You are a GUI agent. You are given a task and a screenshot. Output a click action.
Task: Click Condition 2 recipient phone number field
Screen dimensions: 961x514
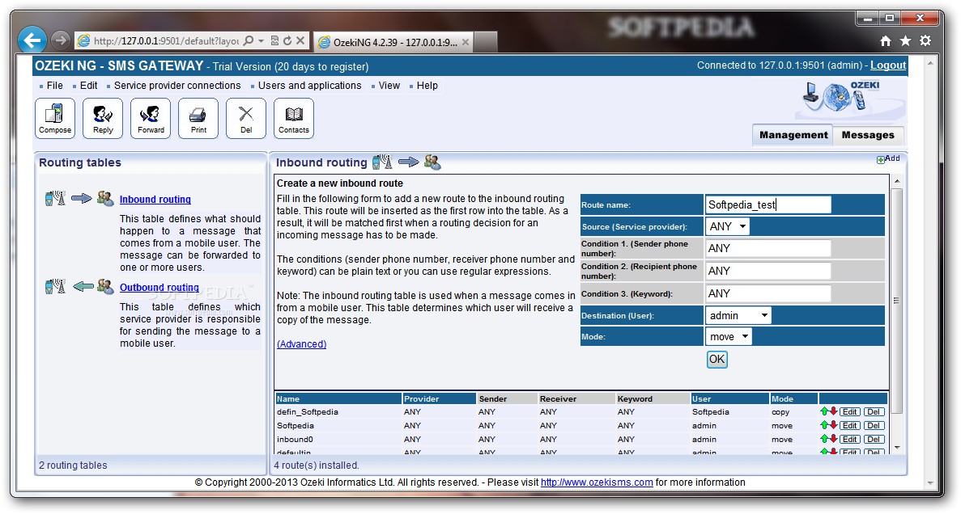(768, 271)
